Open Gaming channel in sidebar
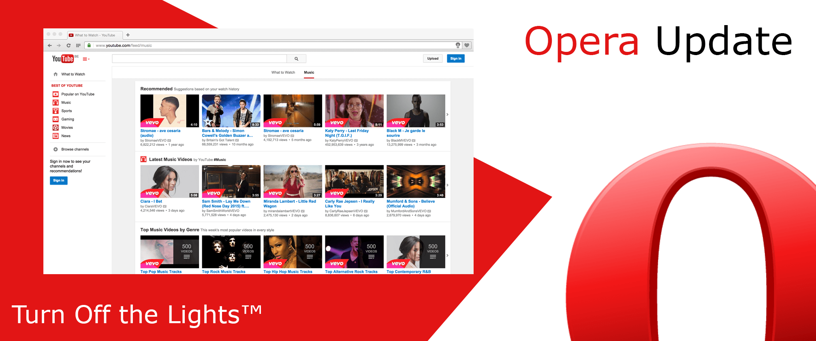Image resolution: width=816 pixels, height=341 pixels. coord(68,119)
